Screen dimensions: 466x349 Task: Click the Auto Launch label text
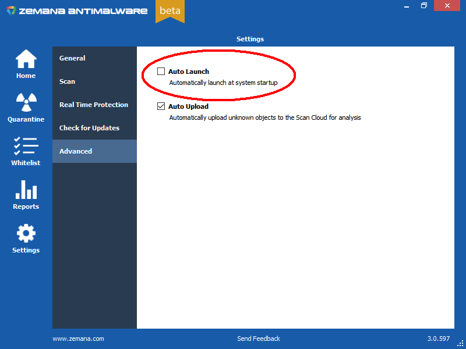189,72
